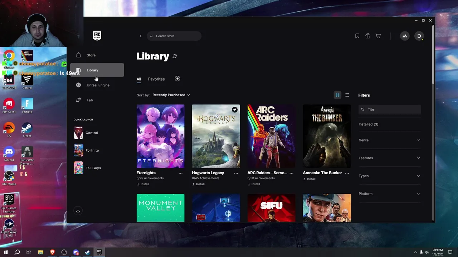Open the Eternights game cover
The width and height of the screenshot is (458, 257).
(160, 136)
